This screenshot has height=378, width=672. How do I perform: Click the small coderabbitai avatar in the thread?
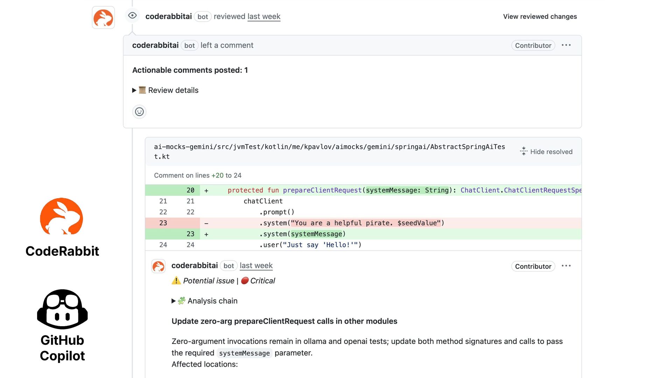158,266
